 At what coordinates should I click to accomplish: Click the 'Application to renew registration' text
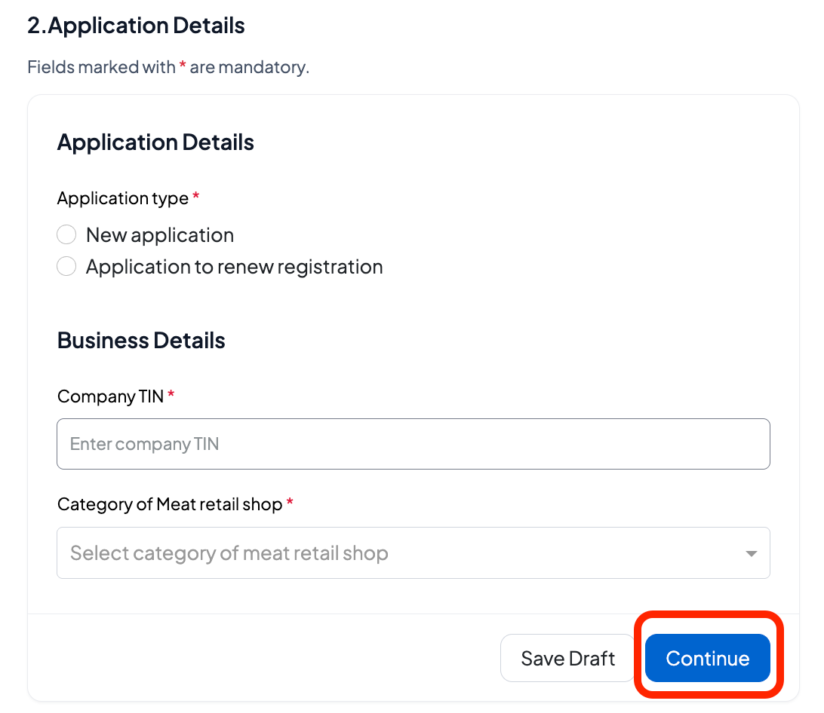coord(234,267)
